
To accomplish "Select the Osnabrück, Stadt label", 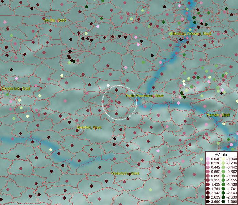I will pos(16,88).
